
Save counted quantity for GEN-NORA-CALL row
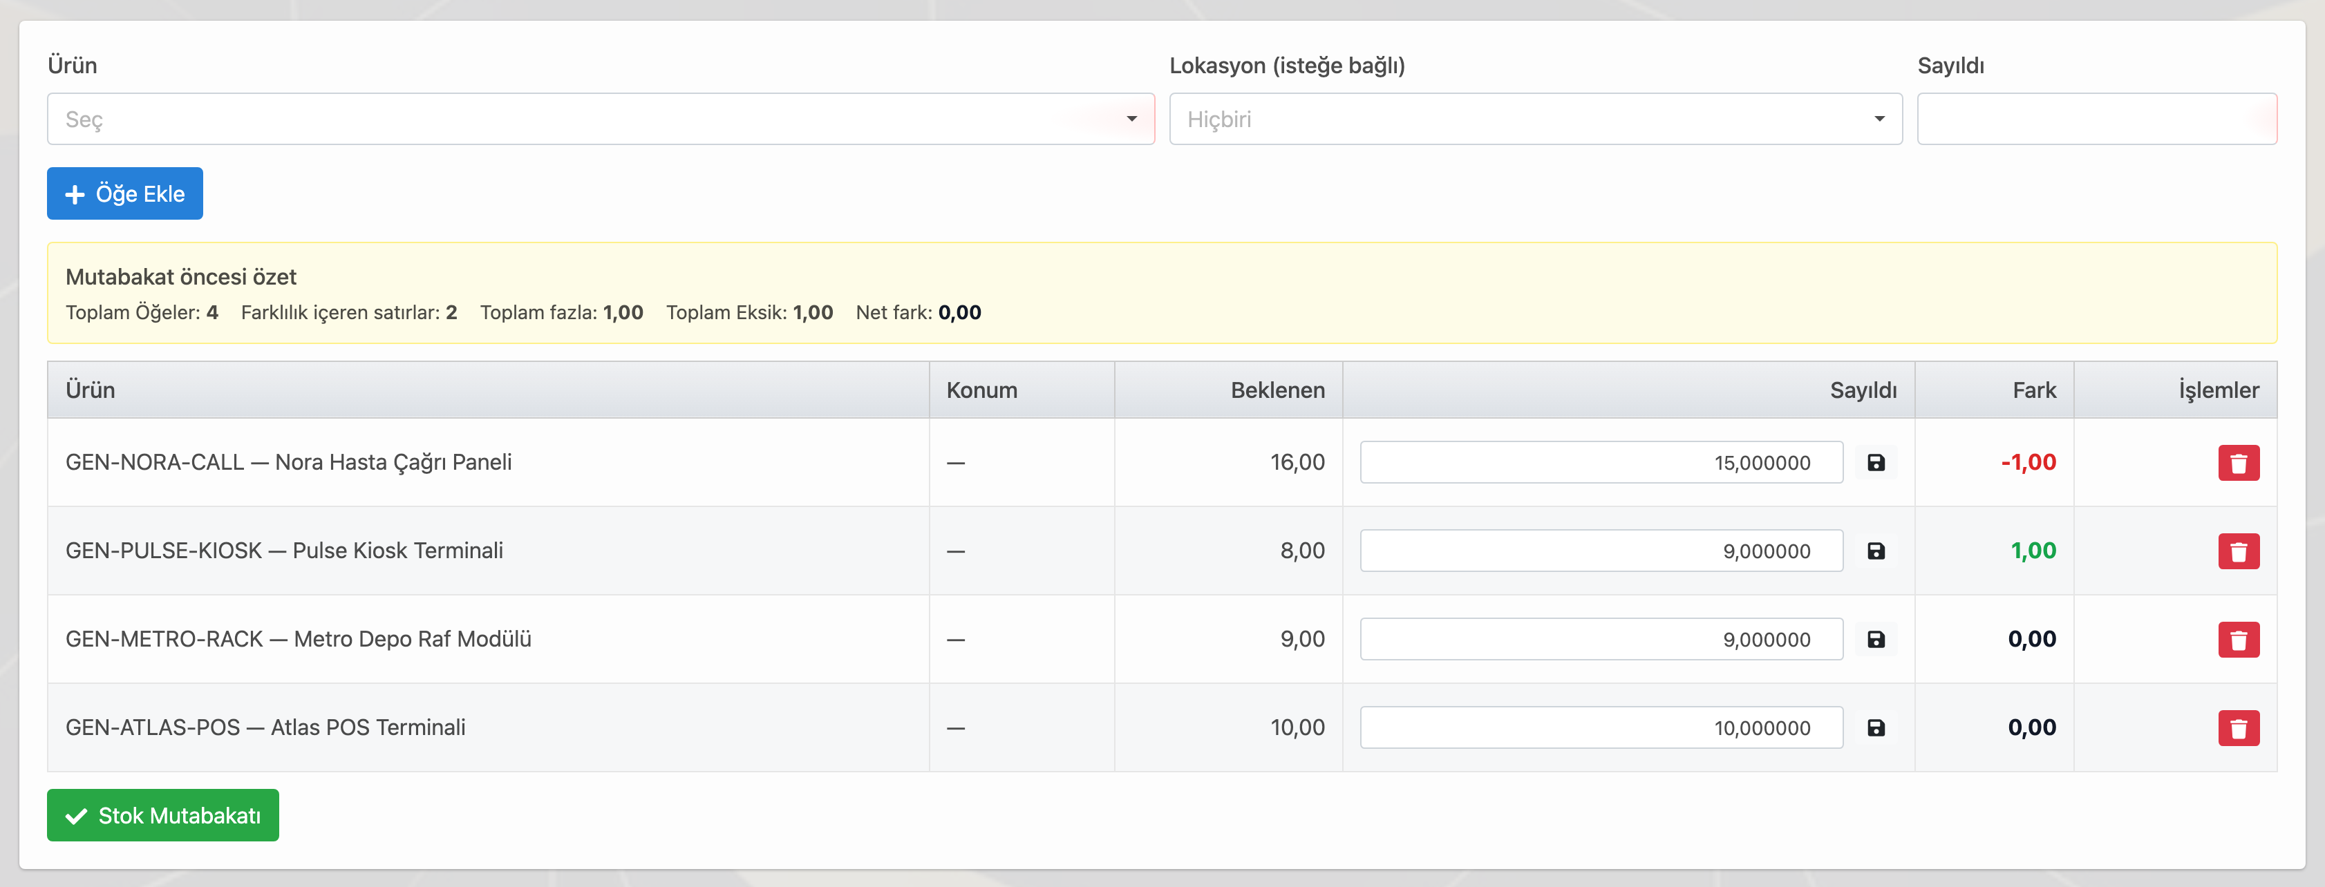coord(1876,463)
